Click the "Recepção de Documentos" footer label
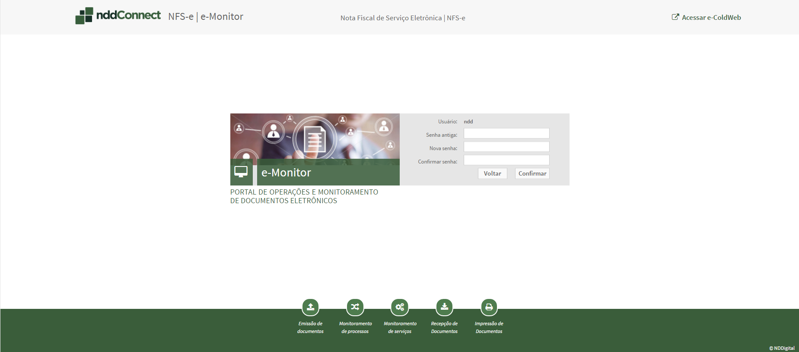The height and width of the screenshot is (352, 799). (444, 327)
